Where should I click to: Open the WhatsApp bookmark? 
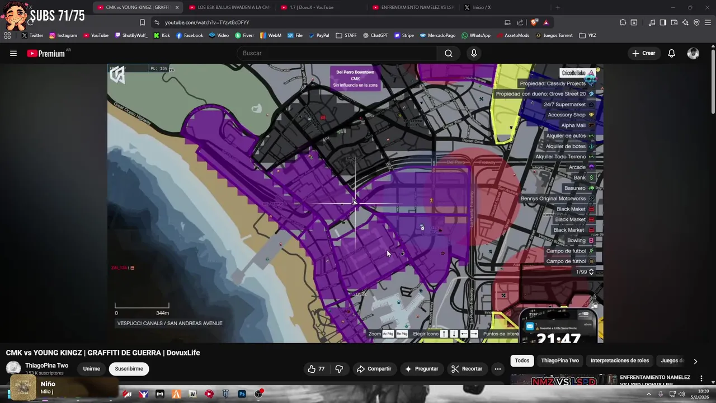[x=475, y=35]
